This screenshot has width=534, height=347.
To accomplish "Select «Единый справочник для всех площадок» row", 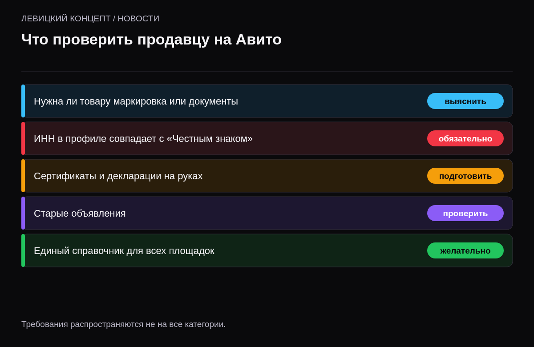I will point(267,250).
